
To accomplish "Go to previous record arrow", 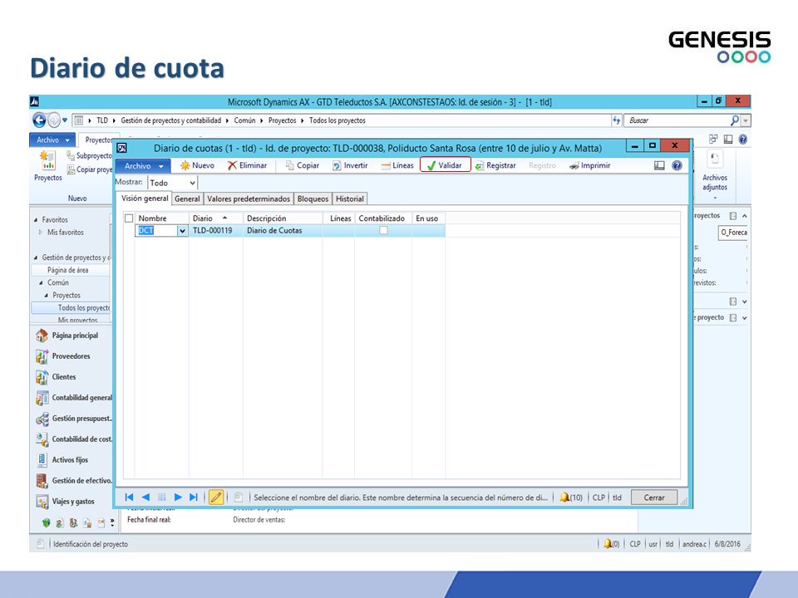I will point(145,498).
